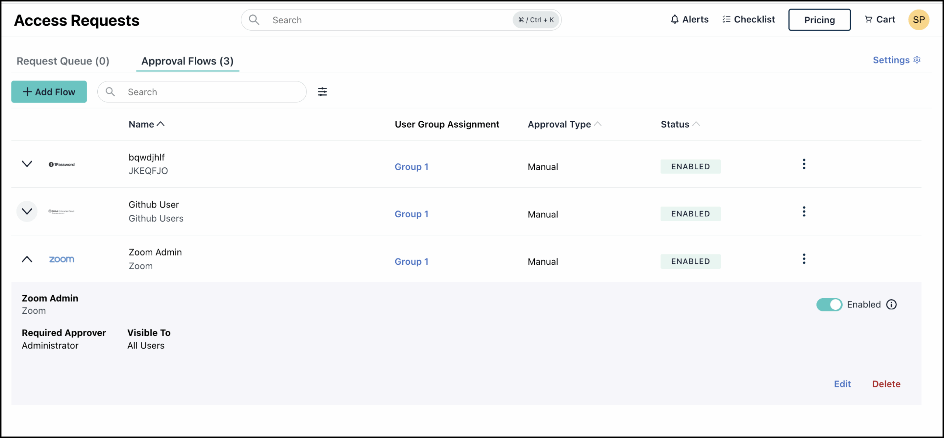Image resolution: width=944 pixels, height=438 pixels.
Task: Click the ENABLED status badge for Github User
Action: (x=690, y=213)
